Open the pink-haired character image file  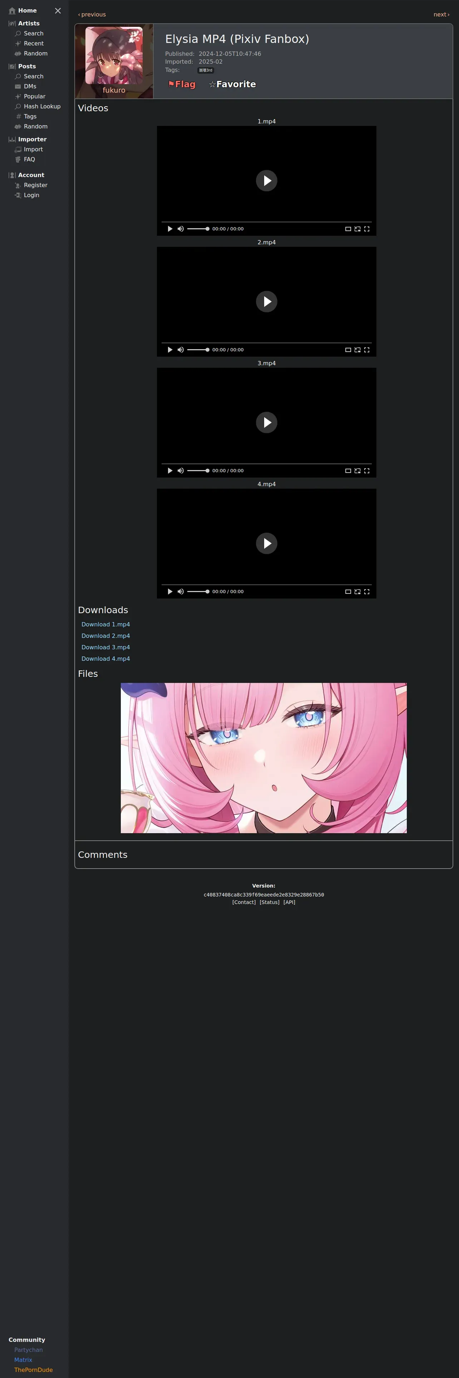263,758
